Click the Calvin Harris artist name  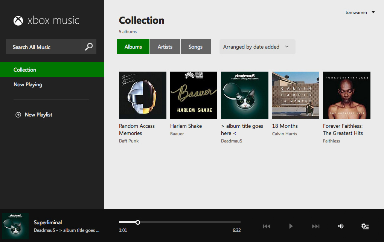point(285,134)
